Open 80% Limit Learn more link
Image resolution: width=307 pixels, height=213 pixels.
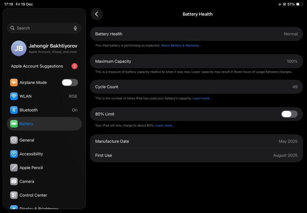coord(165,125)
